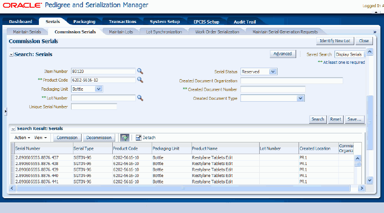384x213 pixels.
Task: Go to the Maintain Lots subtab
Action: (x=120, y=32)
